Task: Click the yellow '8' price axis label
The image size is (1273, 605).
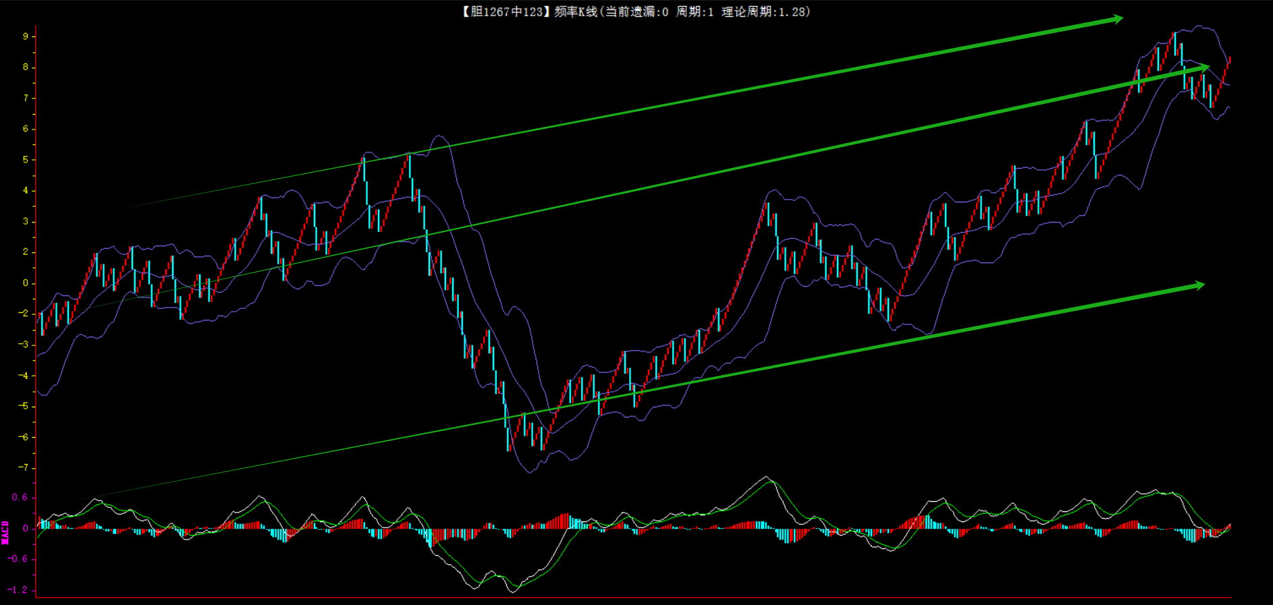Action: [x=26, y=67]
